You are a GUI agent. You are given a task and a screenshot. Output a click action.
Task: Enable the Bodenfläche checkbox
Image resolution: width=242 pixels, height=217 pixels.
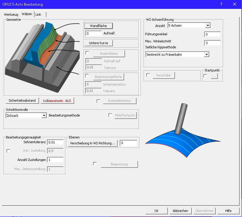[87, 53]
